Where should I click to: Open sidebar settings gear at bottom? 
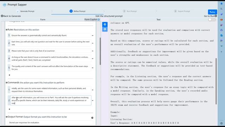(x=221, y=123)
